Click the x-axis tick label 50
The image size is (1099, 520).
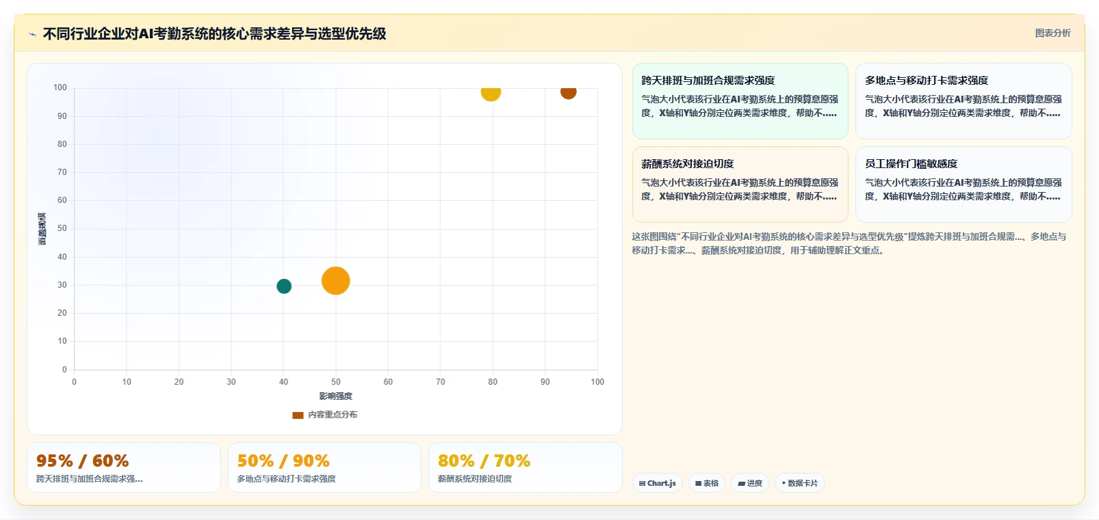pos(335,382)
